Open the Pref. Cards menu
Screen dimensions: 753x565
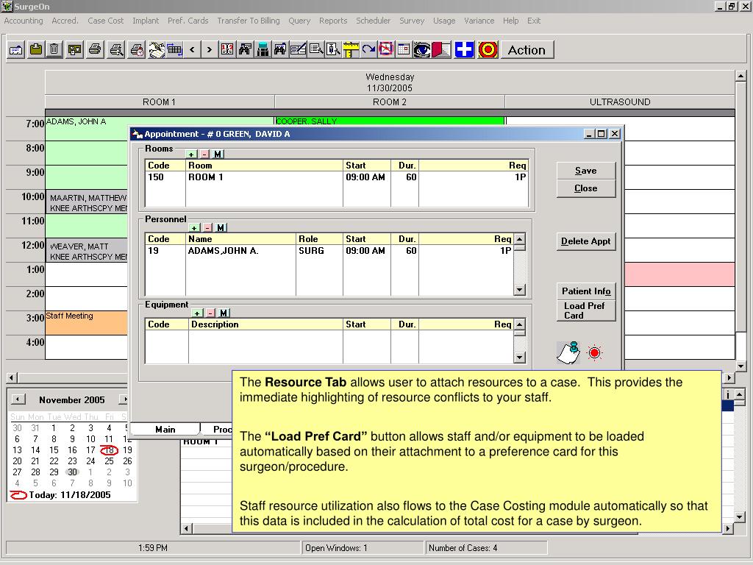[x=188, y=21]
